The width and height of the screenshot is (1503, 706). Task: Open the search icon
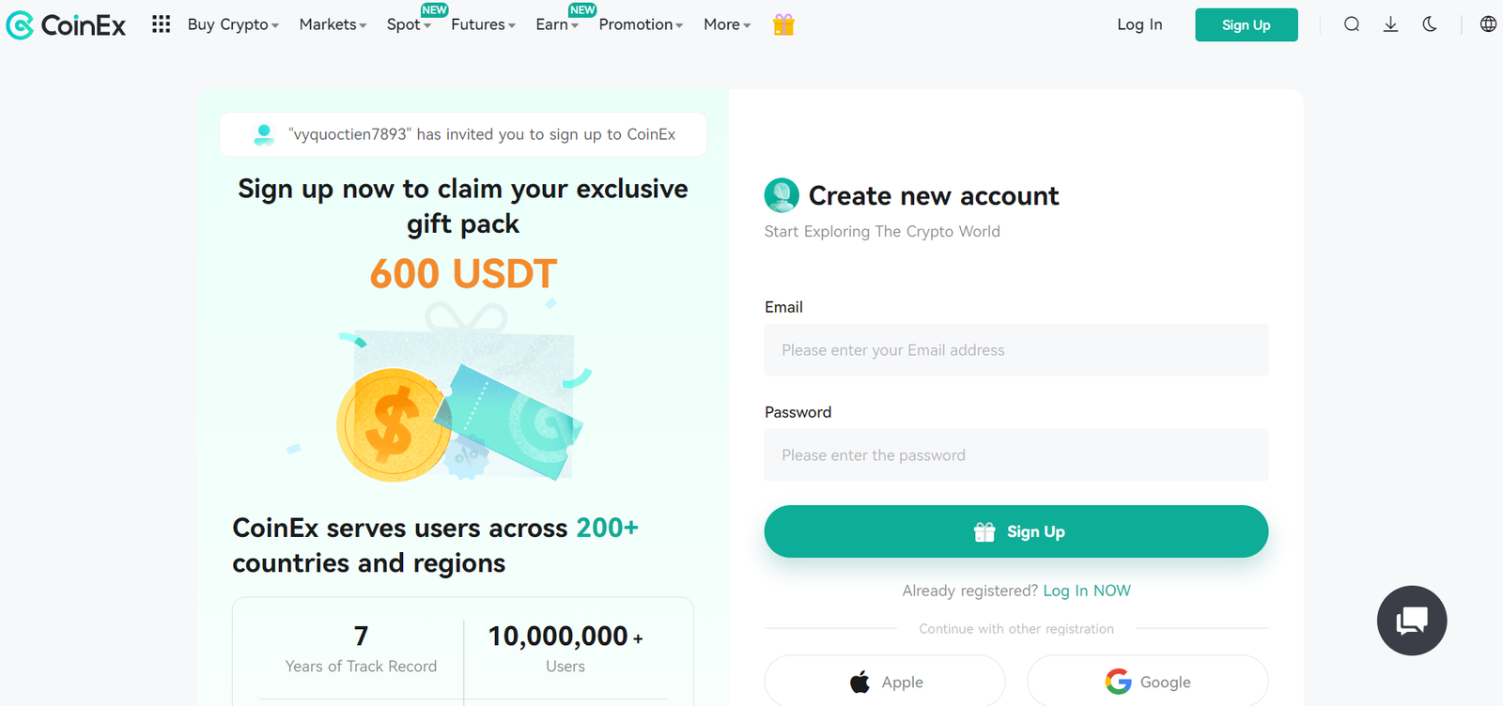tap(1351, 24)
